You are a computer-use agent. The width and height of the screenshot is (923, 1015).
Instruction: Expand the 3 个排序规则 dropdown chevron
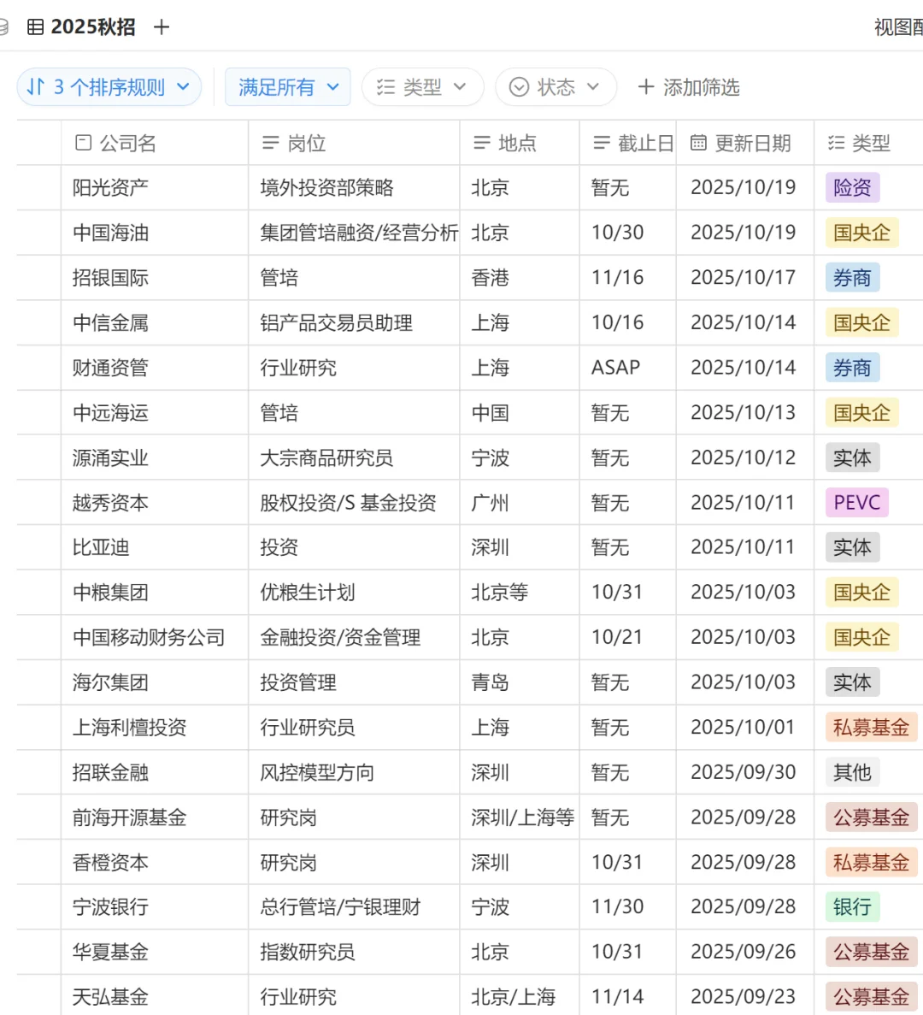[x=183, y=86]
